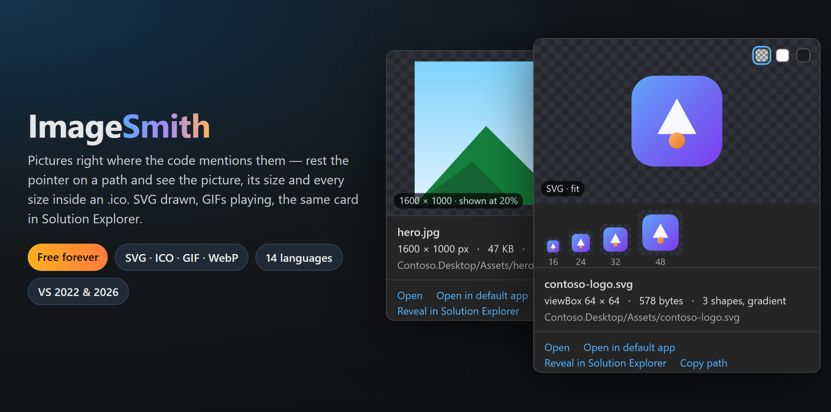Reveal hero.jpg in Solution Explorer
This screenshot has height=412, width=831.
(x=458, y=311)
